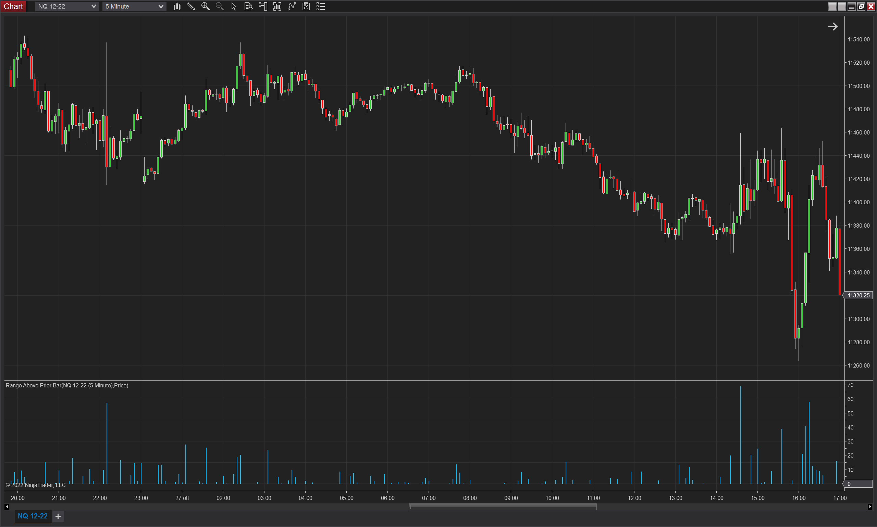Click the indicator scale label 40

(850, 427)
